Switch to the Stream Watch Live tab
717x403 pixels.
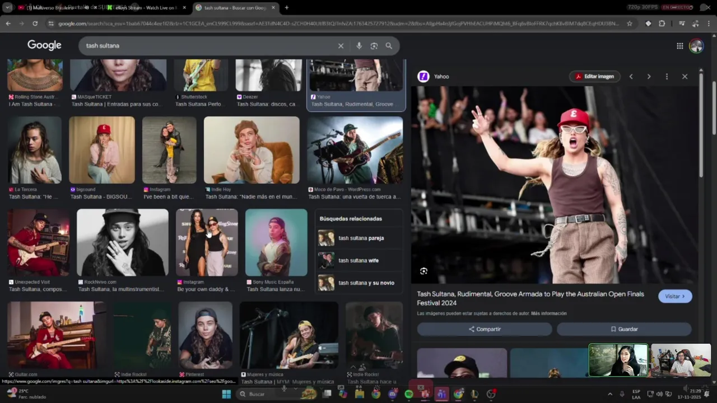coord(146,8)
